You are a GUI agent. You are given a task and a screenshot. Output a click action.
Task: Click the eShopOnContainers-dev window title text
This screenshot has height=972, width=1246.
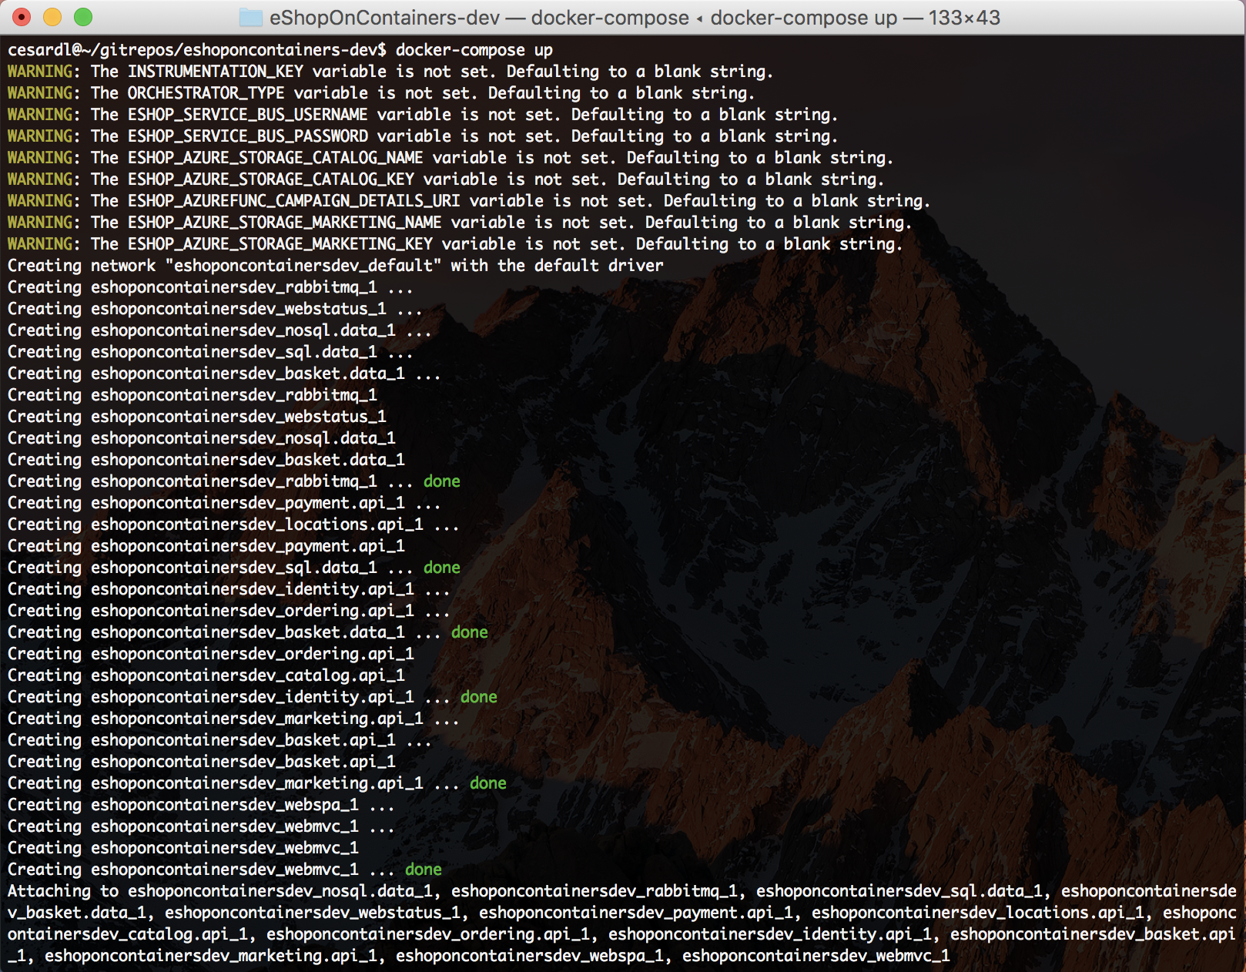384,18
